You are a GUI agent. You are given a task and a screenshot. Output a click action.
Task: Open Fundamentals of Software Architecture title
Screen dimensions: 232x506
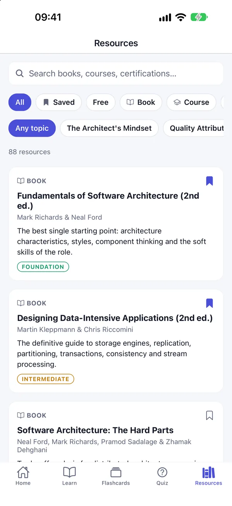click(108, 201)
